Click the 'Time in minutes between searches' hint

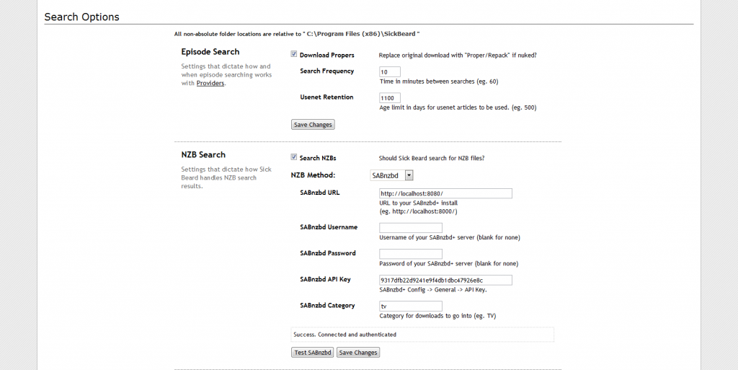(439, 82)
